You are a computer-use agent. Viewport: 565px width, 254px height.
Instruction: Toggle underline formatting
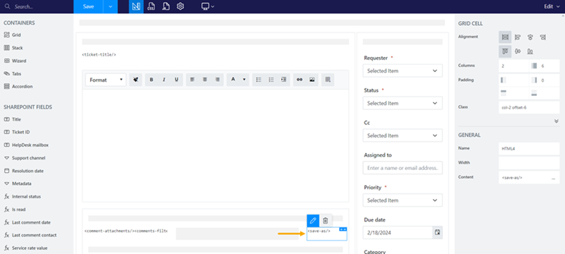coord(177,80)
